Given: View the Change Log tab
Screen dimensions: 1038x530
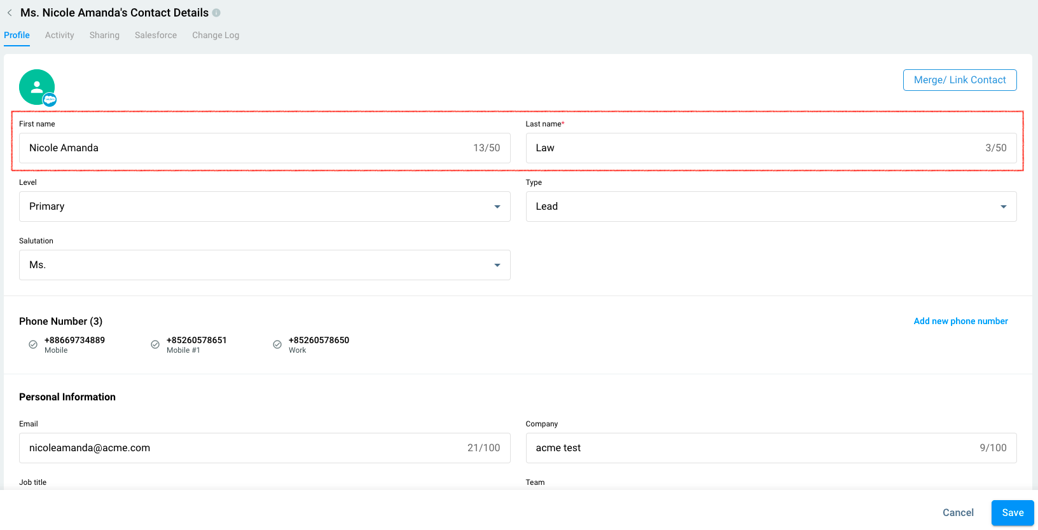Looking at the screenshot, I should [216, 36].
